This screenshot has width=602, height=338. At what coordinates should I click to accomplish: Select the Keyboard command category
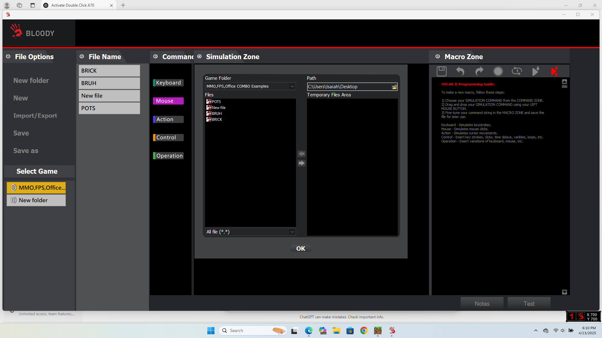click(x=168, y=83)
